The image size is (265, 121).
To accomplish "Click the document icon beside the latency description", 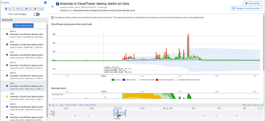I will click(52, 18).
